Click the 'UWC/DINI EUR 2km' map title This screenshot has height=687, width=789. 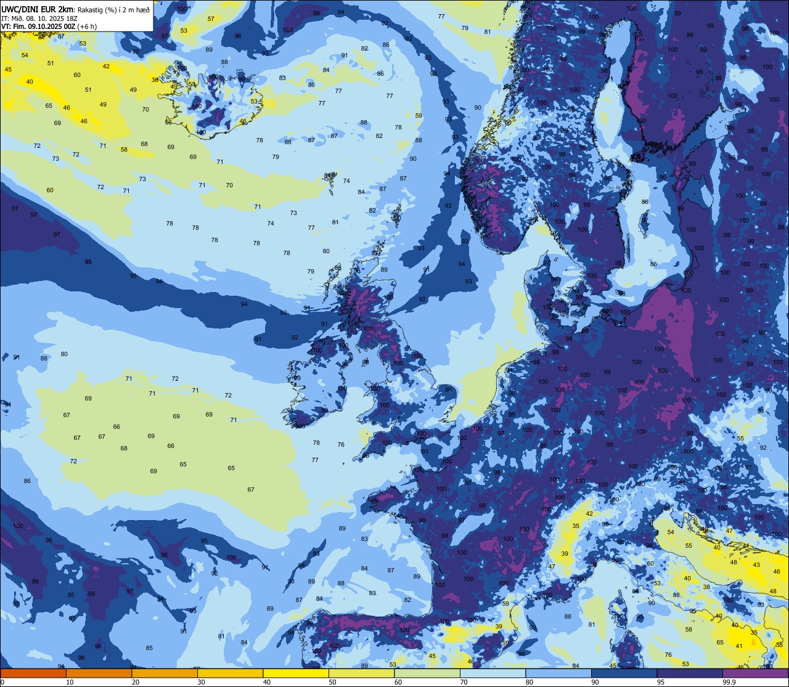pos(38,9)
